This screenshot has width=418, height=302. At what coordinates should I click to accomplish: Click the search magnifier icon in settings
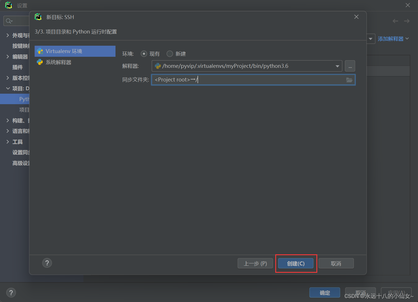[x=9, y=21]
